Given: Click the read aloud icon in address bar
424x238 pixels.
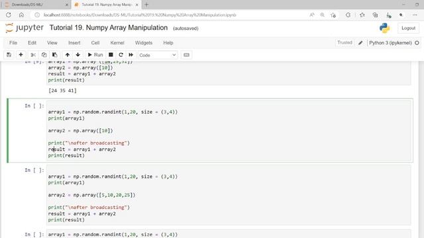Looking at the screenshot, I should point(312,15).
